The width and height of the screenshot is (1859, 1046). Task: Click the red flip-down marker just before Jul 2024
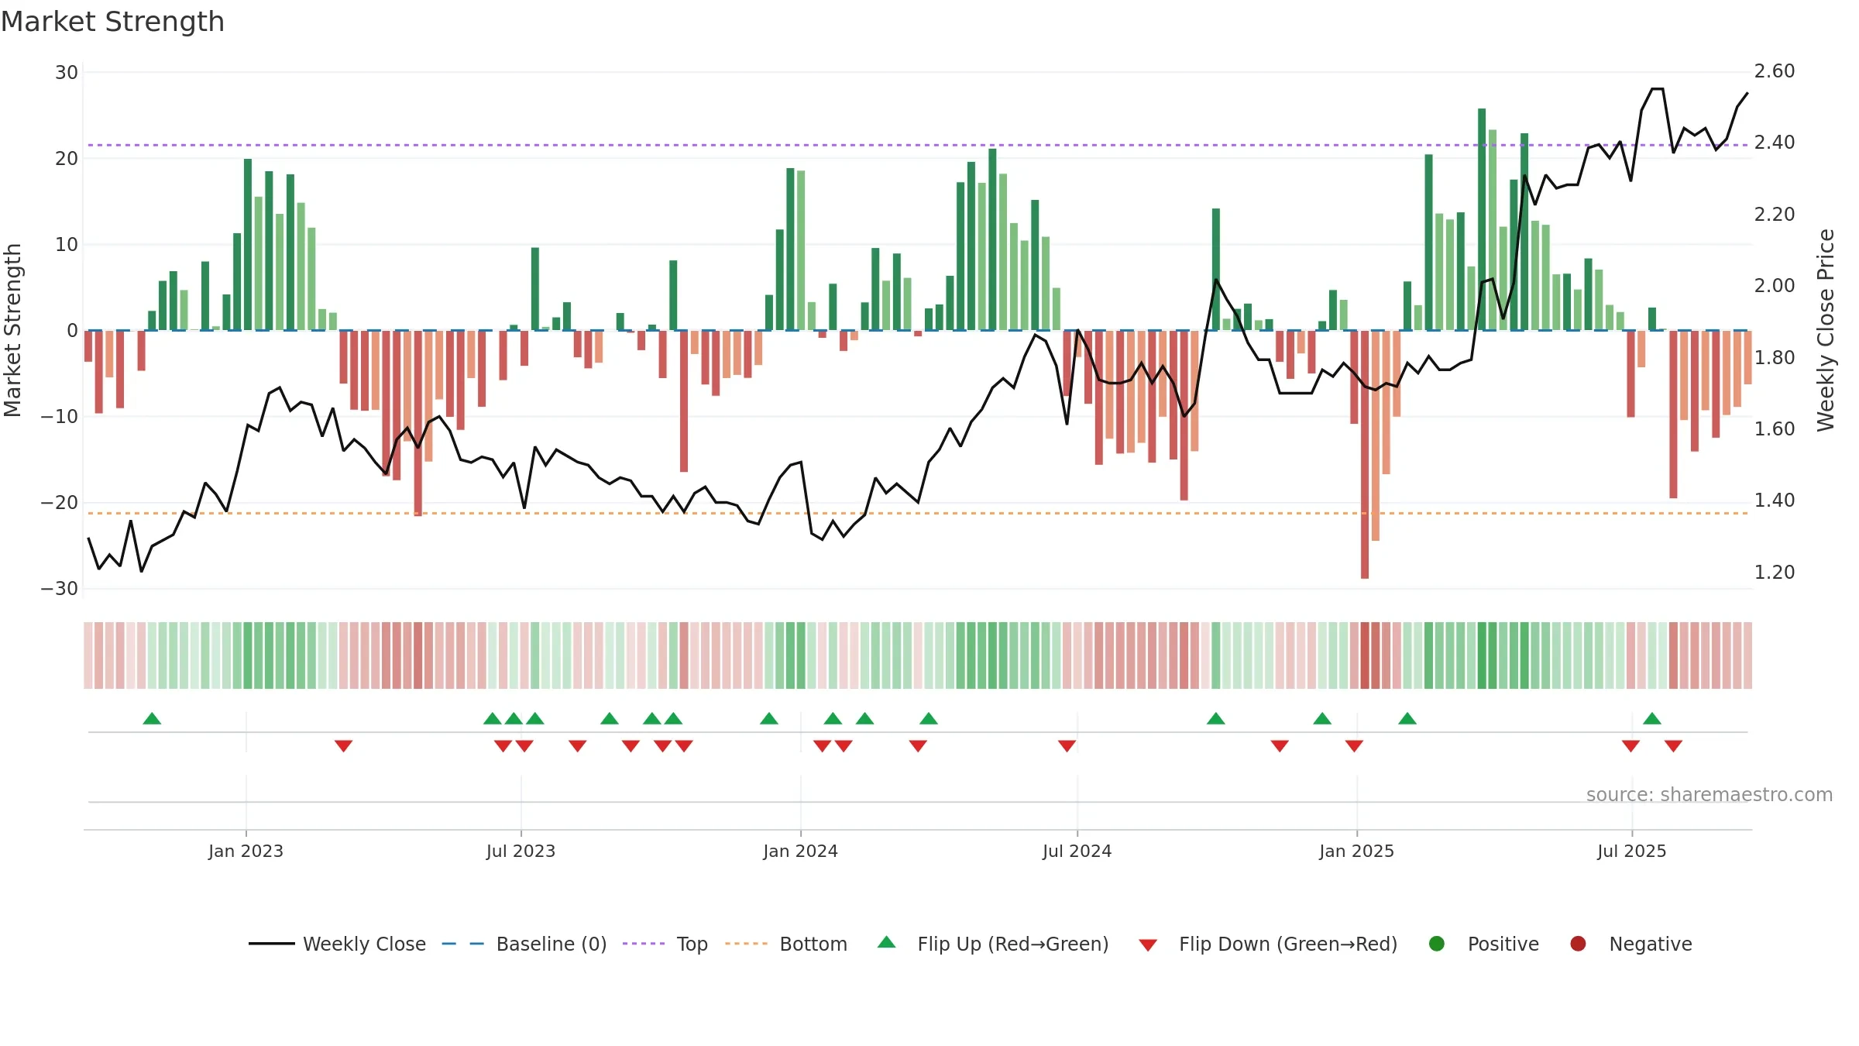coord(1067,745)
